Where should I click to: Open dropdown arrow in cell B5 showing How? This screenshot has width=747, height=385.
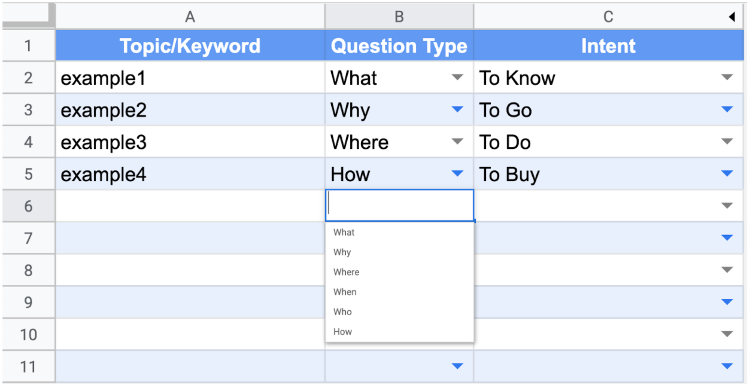tap(457, 174)
